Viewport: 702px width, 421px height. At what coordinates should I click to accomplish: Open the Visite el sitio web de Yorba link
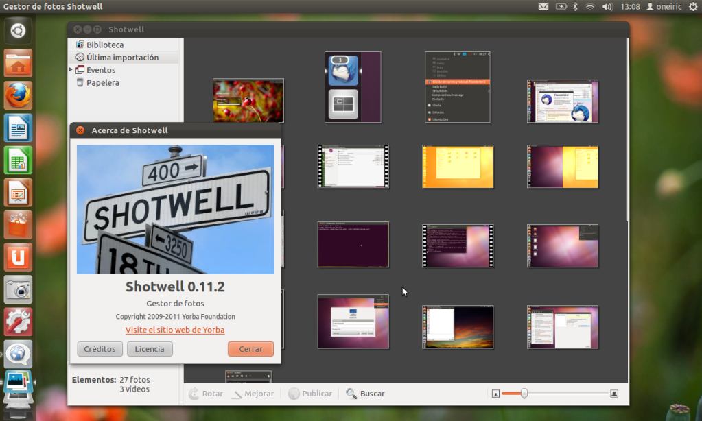coord(175,330)
